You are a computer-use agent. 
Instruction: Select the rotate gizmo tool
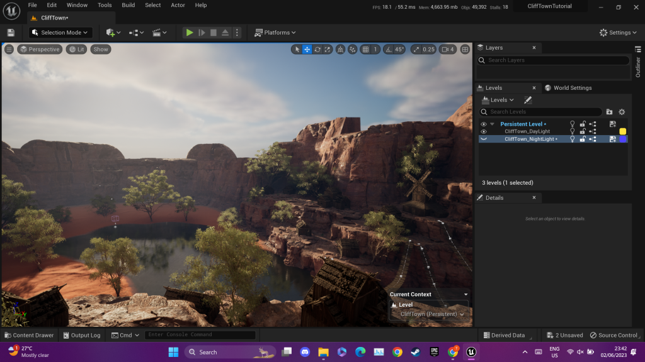point(317,50)
